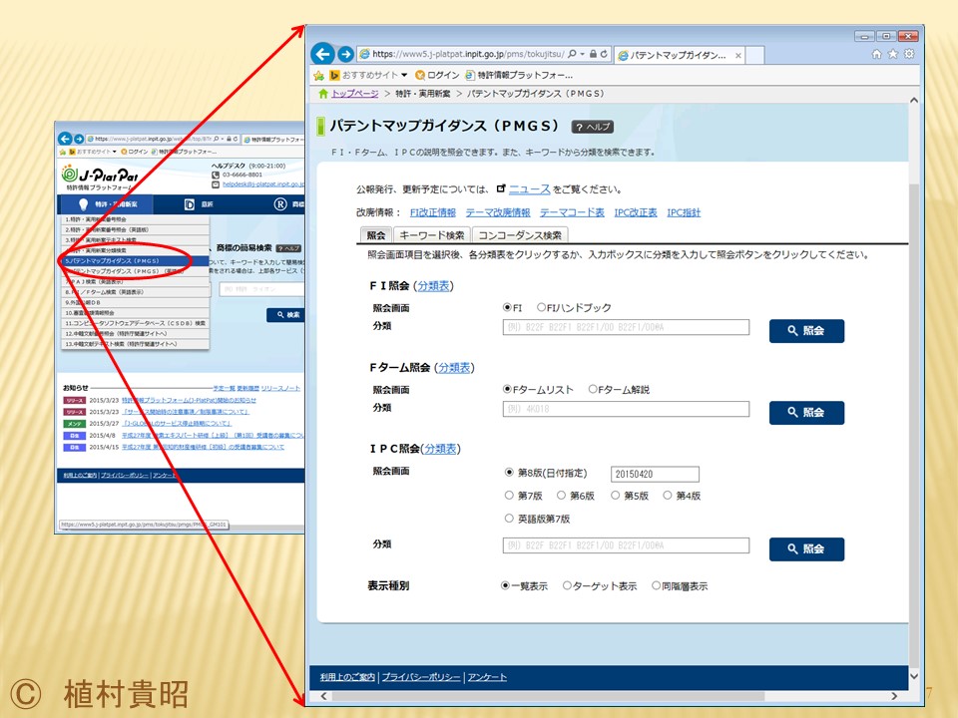Open the browser tools gear icon
Screen dimensions: 958x718
tap(909, 54)
